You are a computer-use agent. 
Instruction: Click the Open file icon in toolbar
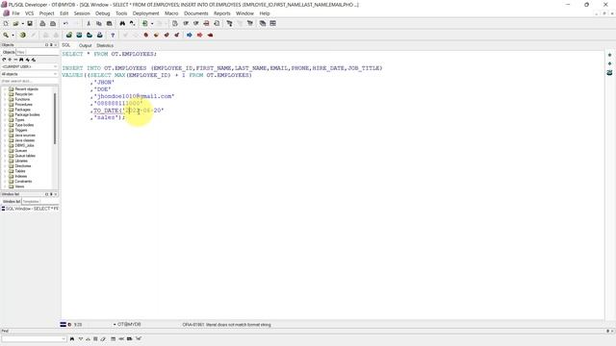tap(15, 23)
